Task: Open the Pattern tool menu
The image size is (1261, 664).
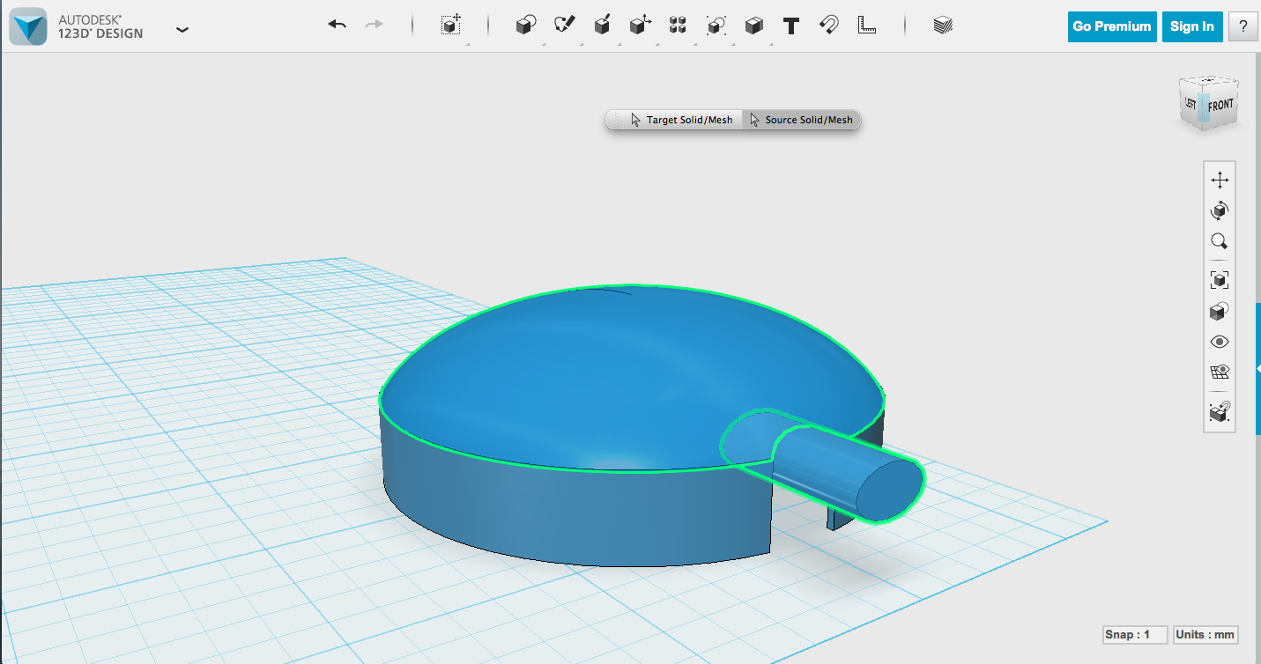Action: coord(678,25)
